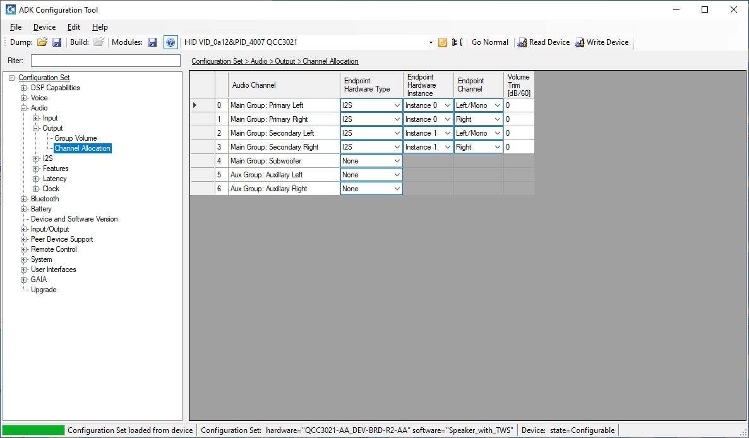Expand the DSP Capabilities tree node
749x438 pixels.
pos(24,88)
